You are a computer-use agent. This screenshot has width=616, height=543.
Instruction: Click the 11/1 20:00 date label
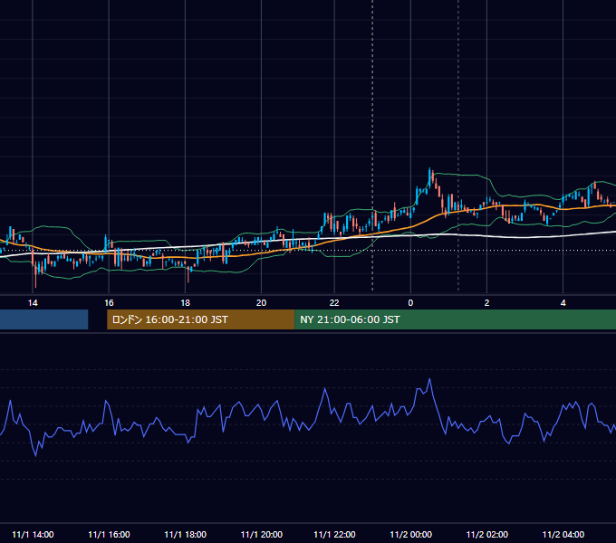pos(261,534)
